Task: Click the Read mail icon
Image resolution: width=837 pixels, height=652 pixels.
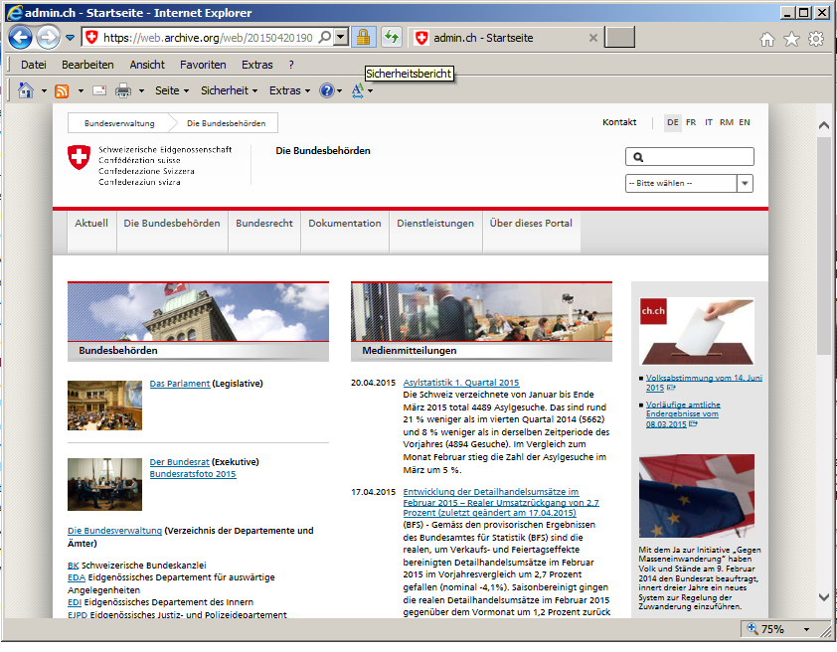Action: click(99, 90)
